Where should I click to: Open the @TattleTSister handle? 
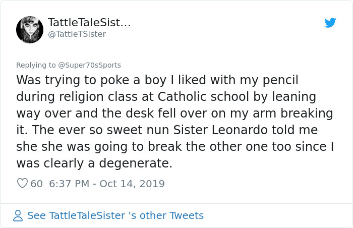77,34
